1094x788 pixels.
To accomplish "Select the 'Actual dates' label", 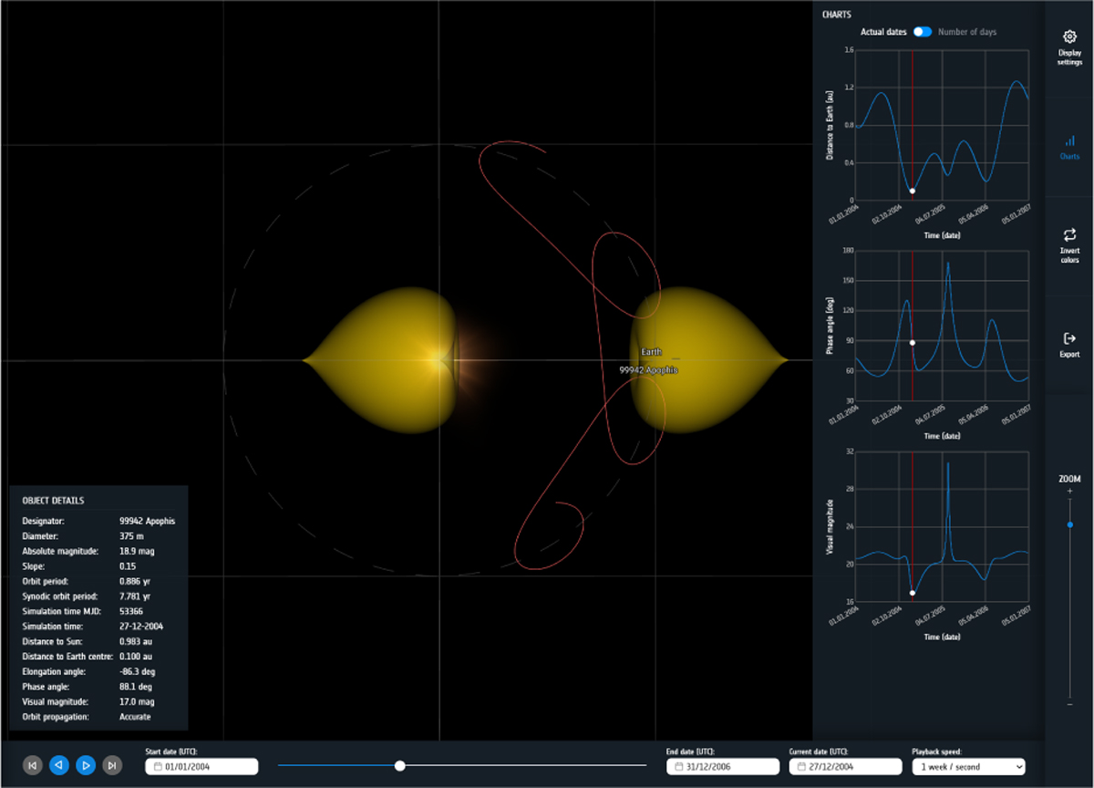I will tap(883, 32).
